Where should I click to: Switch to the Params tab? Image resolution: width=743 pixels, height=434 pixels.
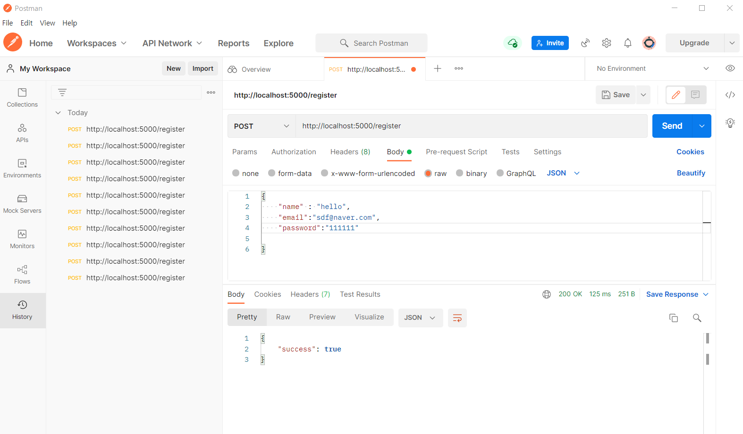tap(245, 152)
